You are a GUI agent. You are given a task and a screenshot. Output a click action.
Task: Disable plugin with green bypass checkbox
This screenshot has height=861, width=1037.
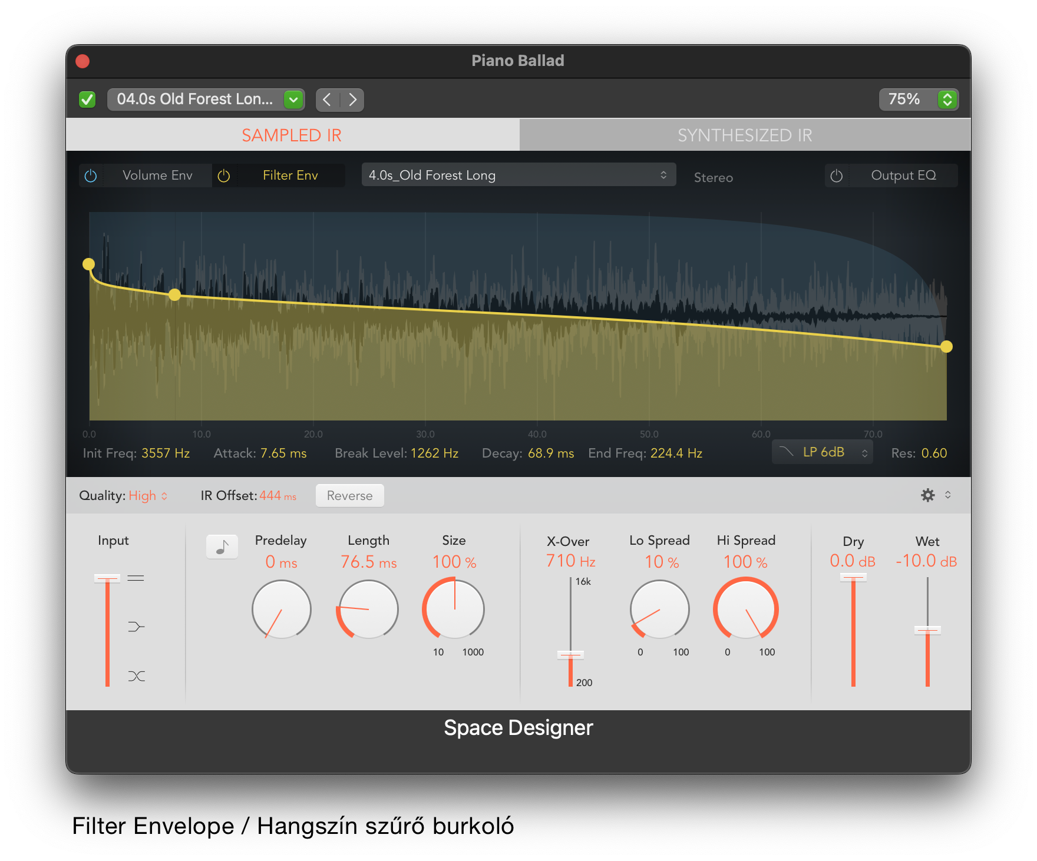pos(87,100)
